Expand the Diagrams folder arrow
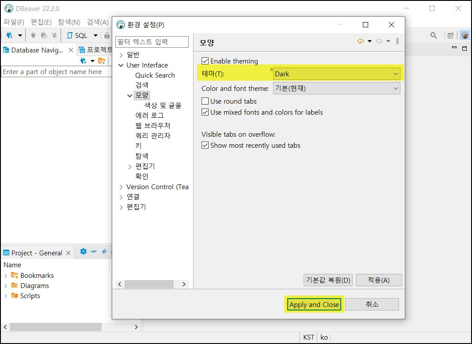The width and height of the screenshot is (472, 344). (6, 286)
